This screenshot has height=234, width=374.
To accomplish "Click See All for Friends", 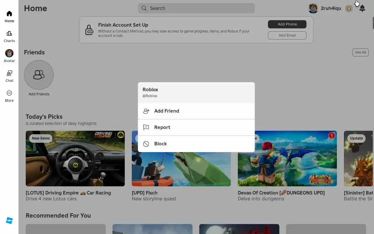I will coord(361,52).
